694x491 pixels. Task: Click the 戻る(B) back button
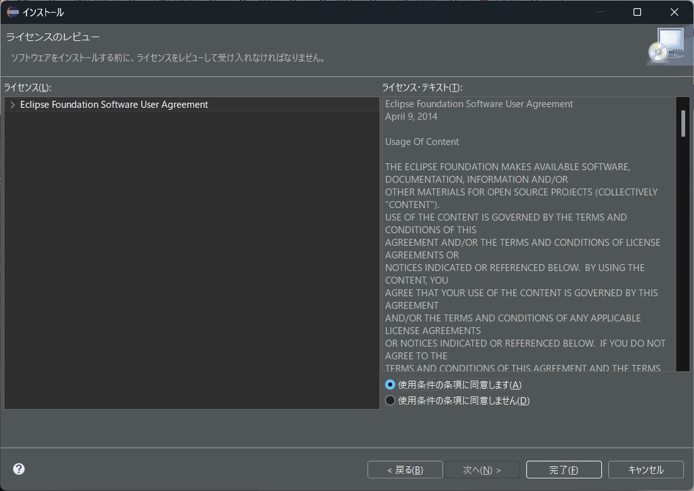pyautogui.click(x=405, y=470)
